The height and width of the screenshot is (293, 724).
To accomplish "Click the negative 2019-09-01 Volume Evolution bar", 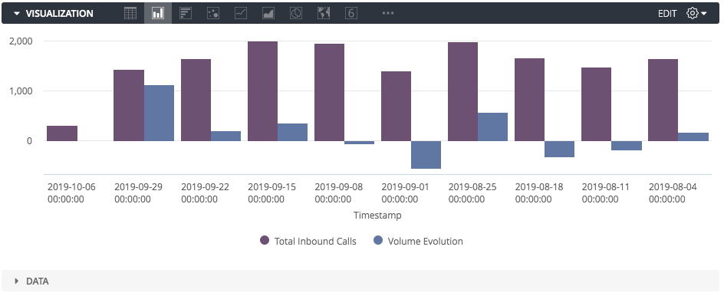I will pos(426,155).
